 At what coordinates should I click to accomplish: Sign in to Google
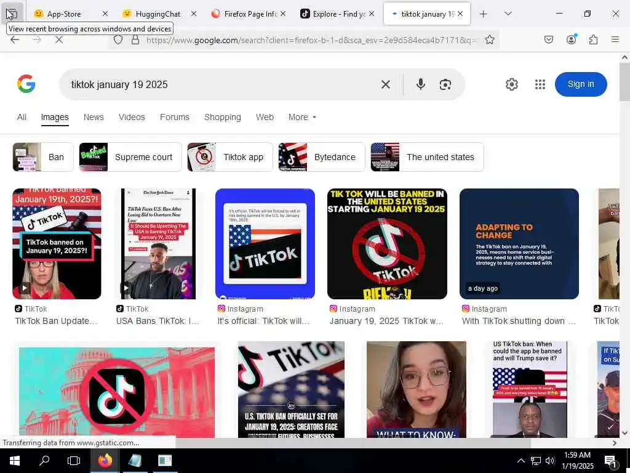pyautogui.click(x=581, y=84)
